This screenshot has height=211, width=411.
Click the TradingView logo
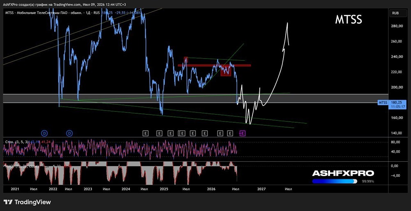(27, 202)
